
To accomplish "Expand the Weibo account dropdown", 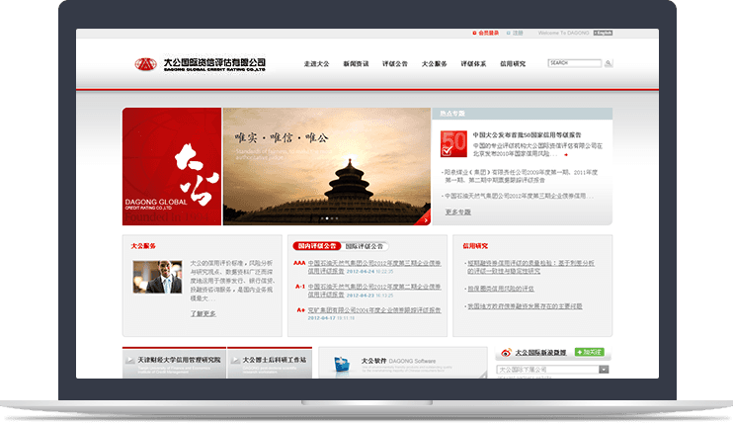I will (603, 369).
